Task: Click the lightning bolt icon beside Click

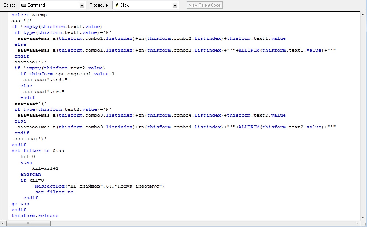Action: click(117, 5)
